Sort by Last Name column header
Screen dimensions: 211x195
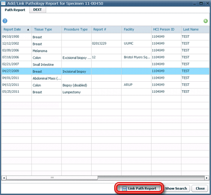coord(196,29)
